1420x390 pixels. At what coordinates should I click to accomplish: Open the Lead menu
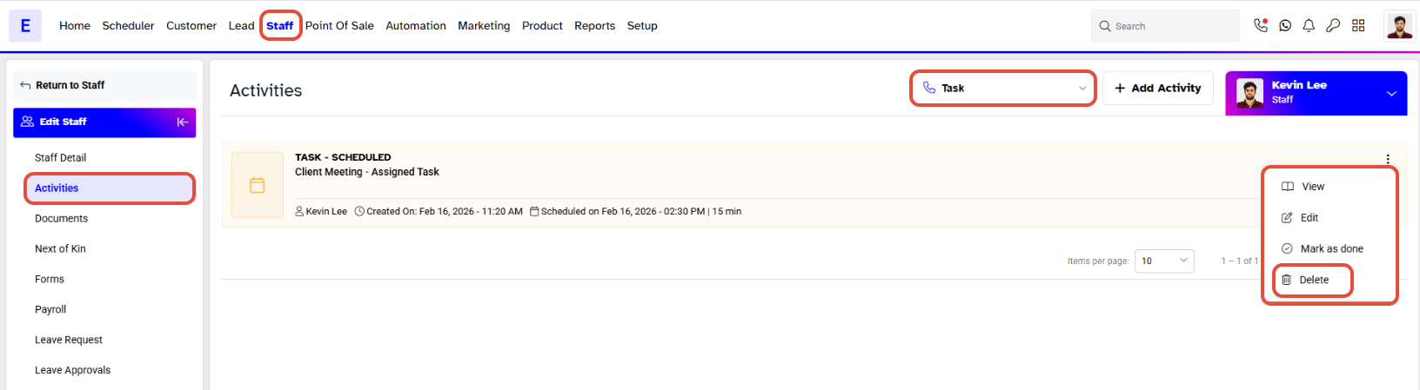click(x=242, y=26)
